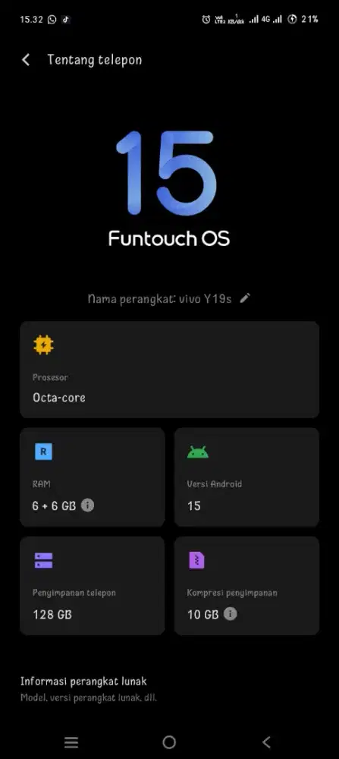The height and width of the screenshot is (759, 339).
Task: Open info icon next to 10 GB
Action: (231, 614)
